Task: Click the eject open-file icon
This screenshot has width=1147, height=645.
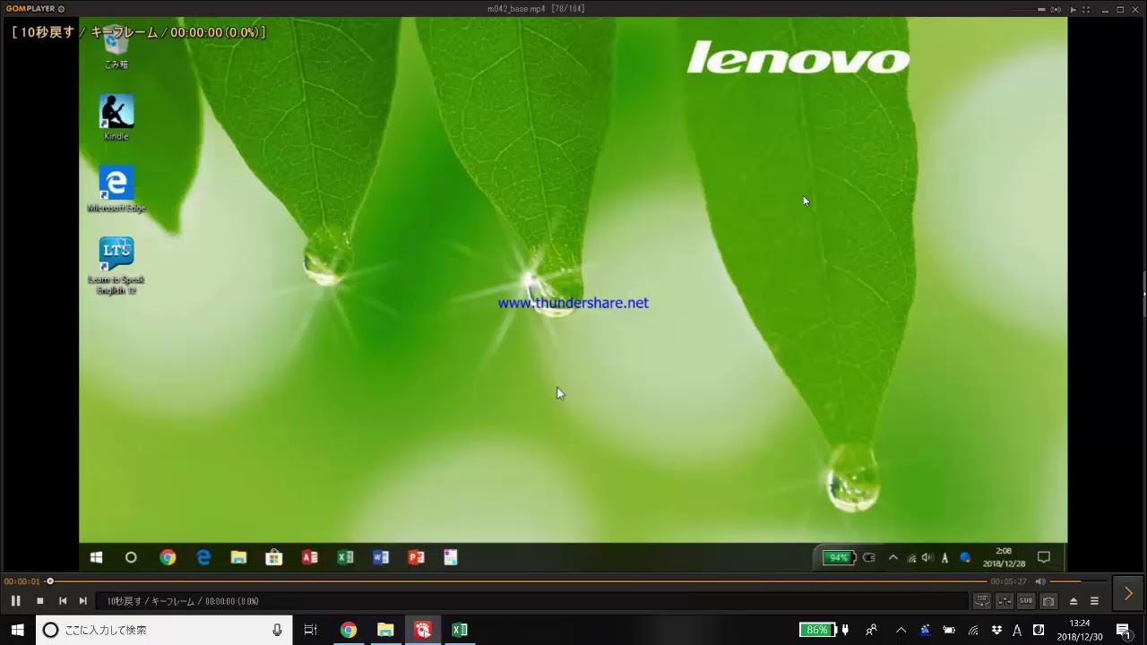Action: pos(1074,601)
